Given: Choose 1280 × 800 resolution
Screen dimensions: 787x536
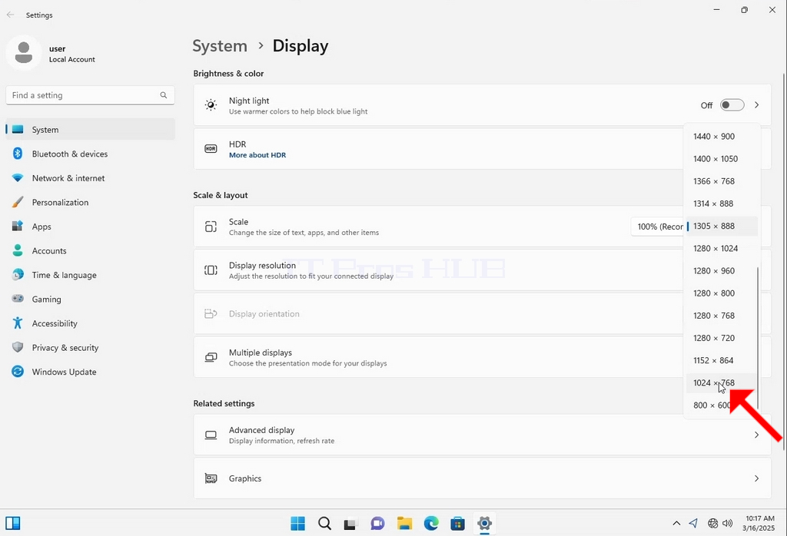Looking at the screenshot, I should pos(722,293).
